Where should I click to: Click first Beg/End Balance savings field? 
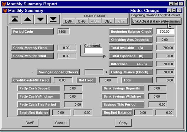[144, 112]
